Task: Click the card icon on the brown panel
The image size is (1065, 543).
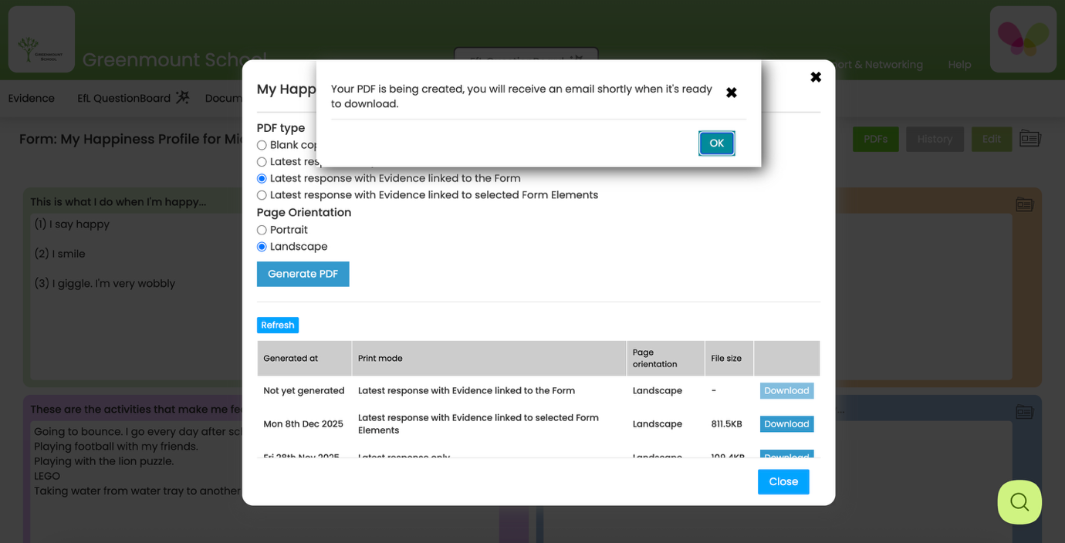Action: pos(1024,204)
